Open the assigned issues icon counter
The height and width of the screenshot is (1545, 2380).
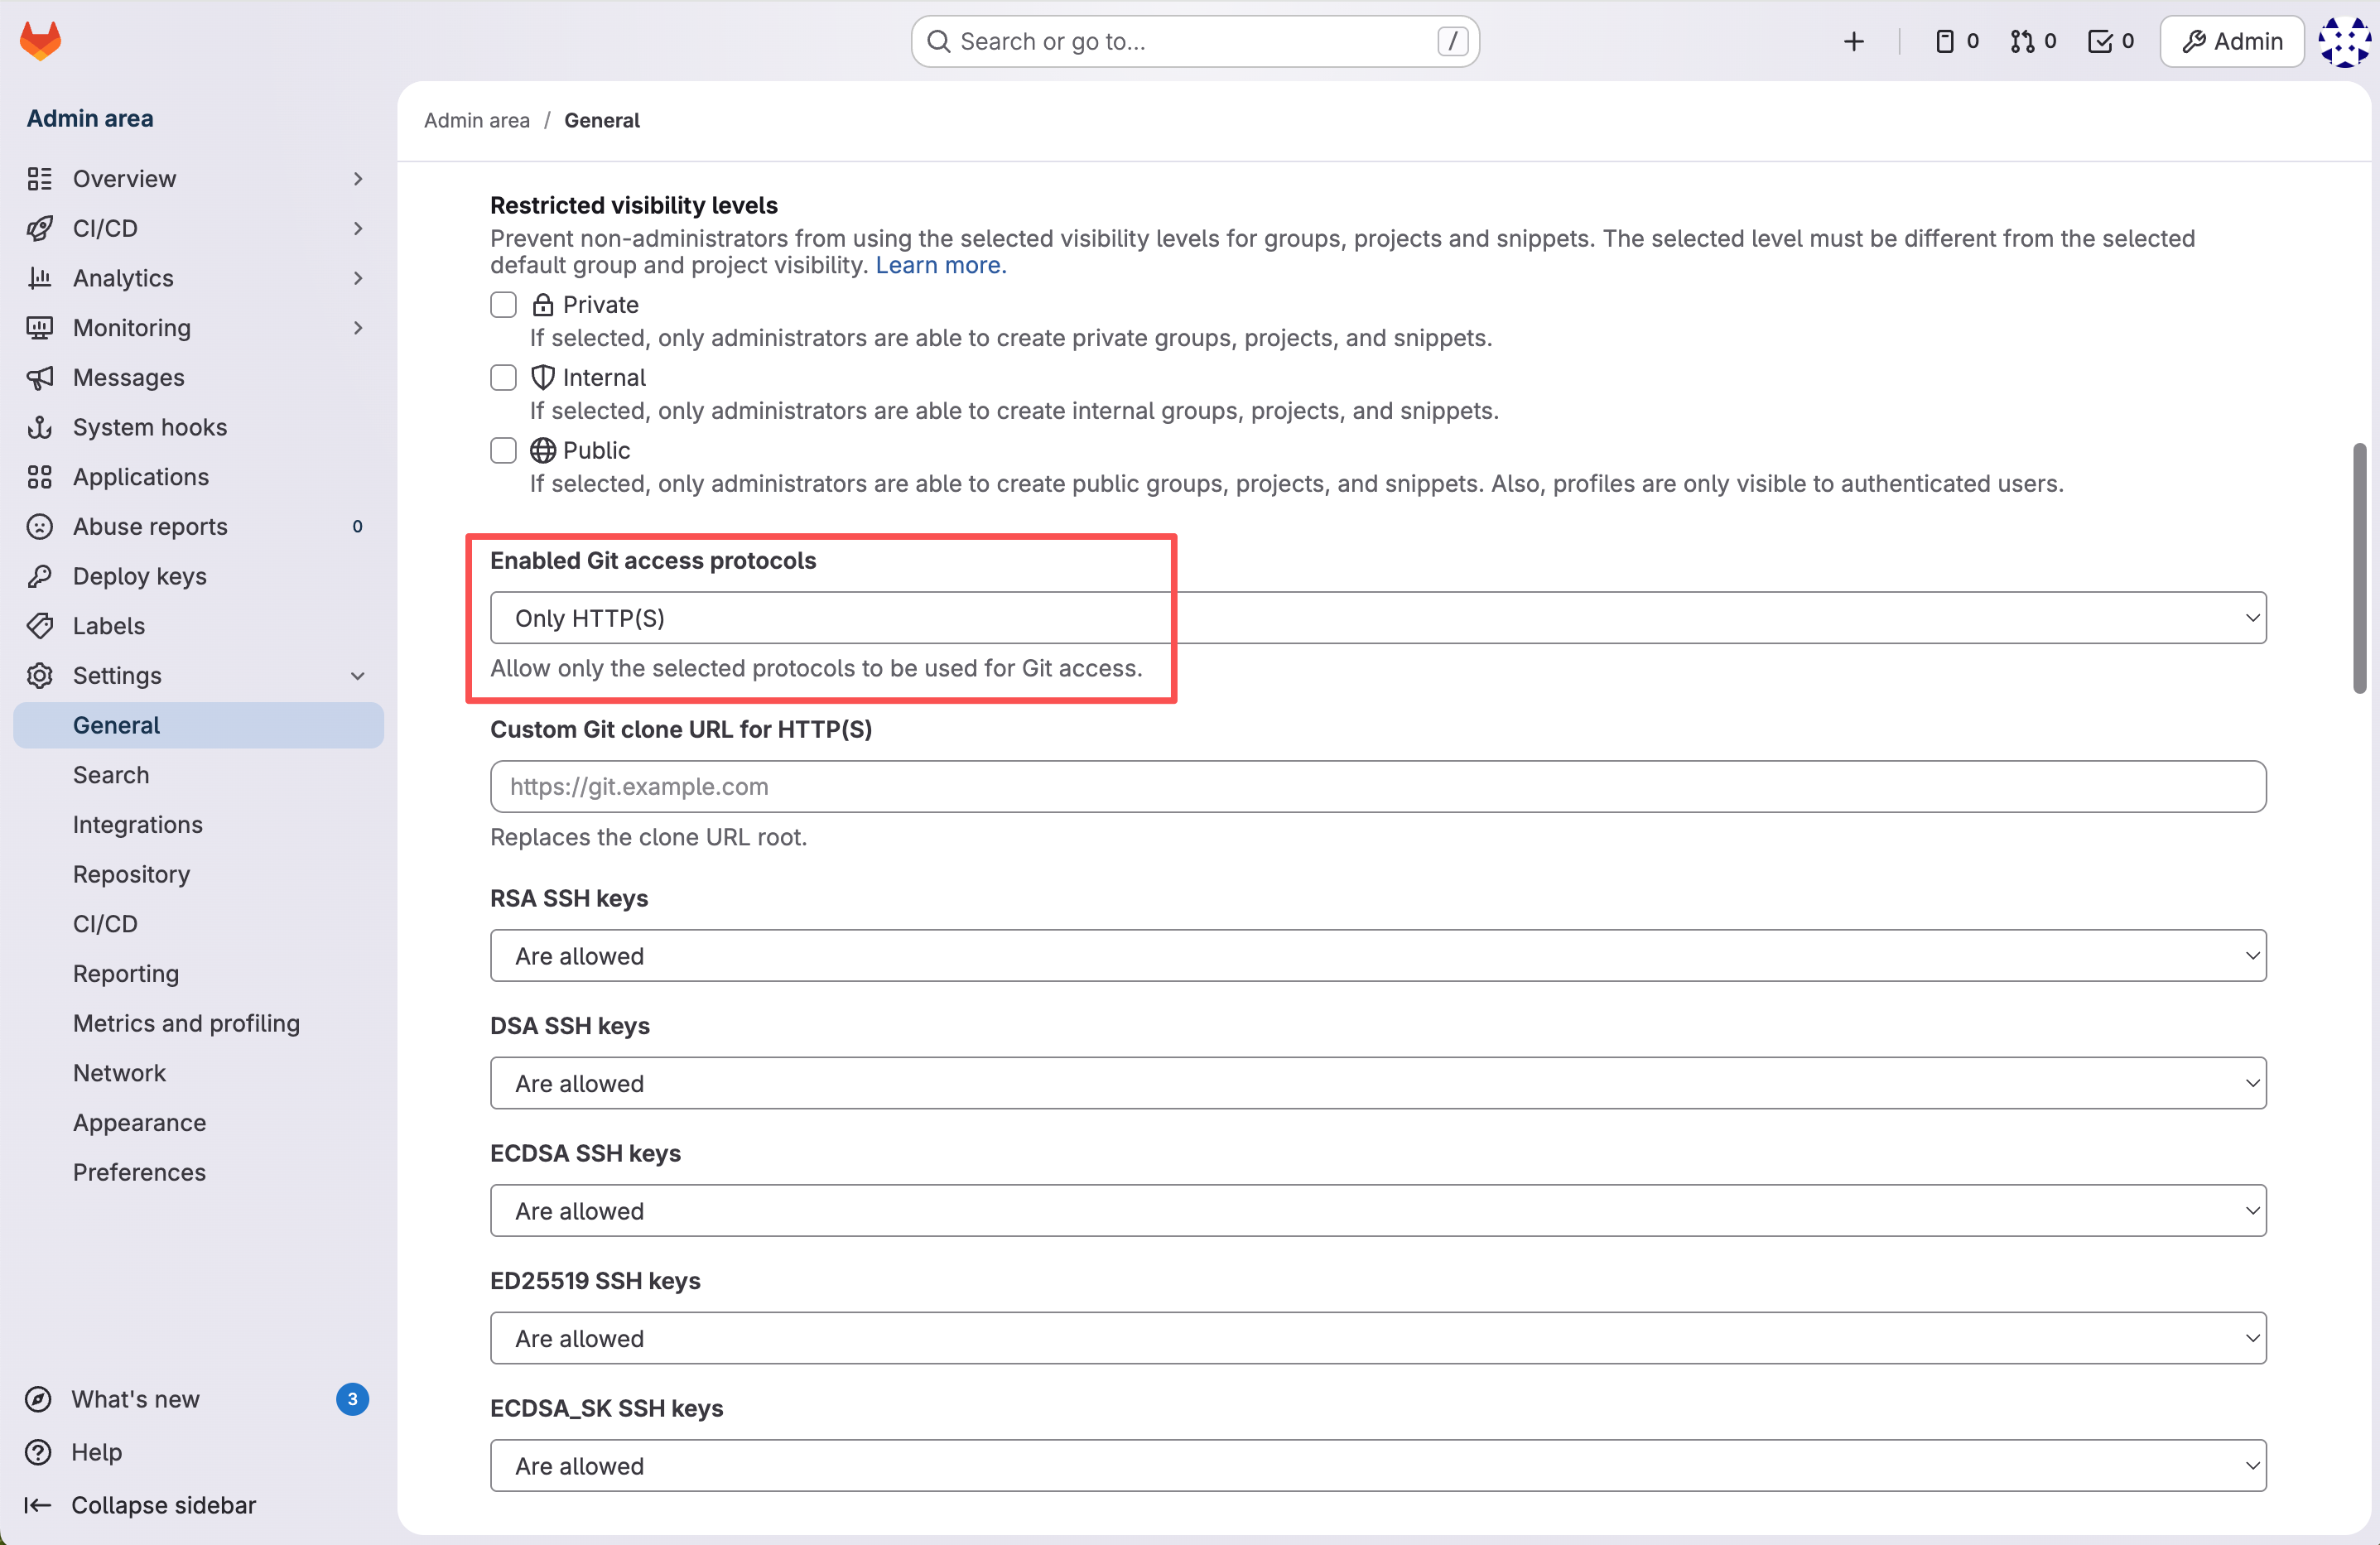tap(1956, 41)
